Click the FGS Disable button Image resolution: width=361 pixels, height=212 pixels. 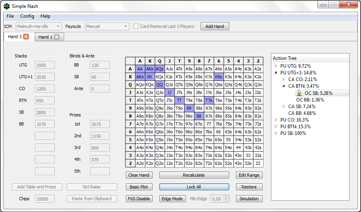(x=139, y=199)
